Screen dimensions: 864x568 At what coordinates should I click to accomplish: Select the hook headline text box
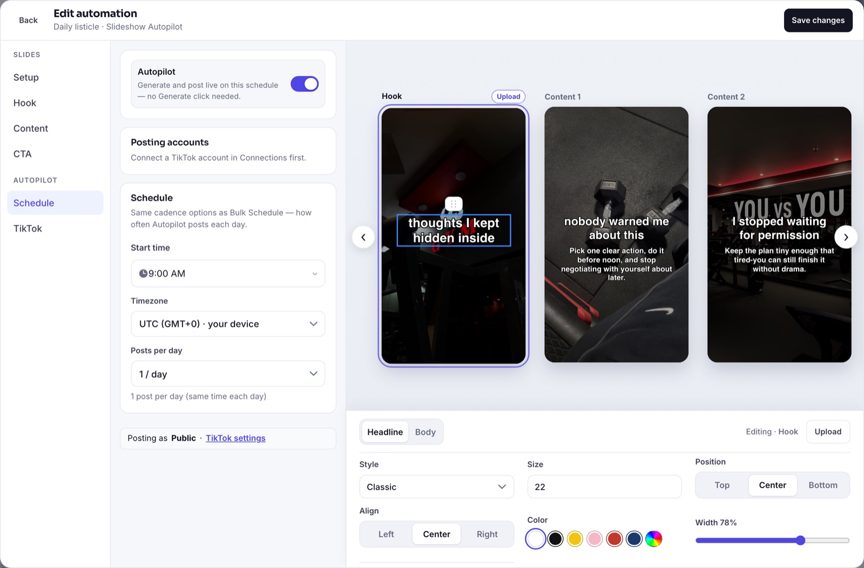coord(454,231)
